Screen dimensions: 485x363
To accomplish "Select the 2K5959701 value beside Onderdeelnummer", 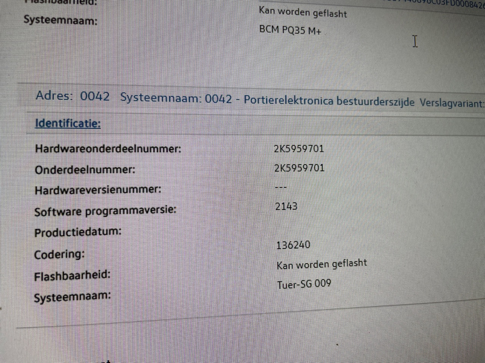I will pos(299,168).
